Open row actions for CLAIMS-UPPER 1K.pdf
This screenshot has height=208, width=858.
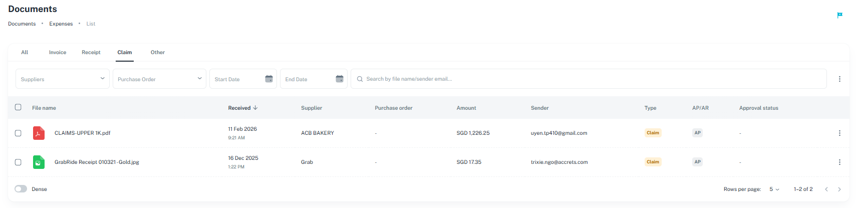point(839,133)
